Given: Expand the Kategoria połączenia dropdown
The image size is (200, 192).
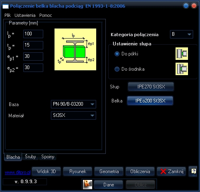Looking at the screenshot, I should point(182,35).
